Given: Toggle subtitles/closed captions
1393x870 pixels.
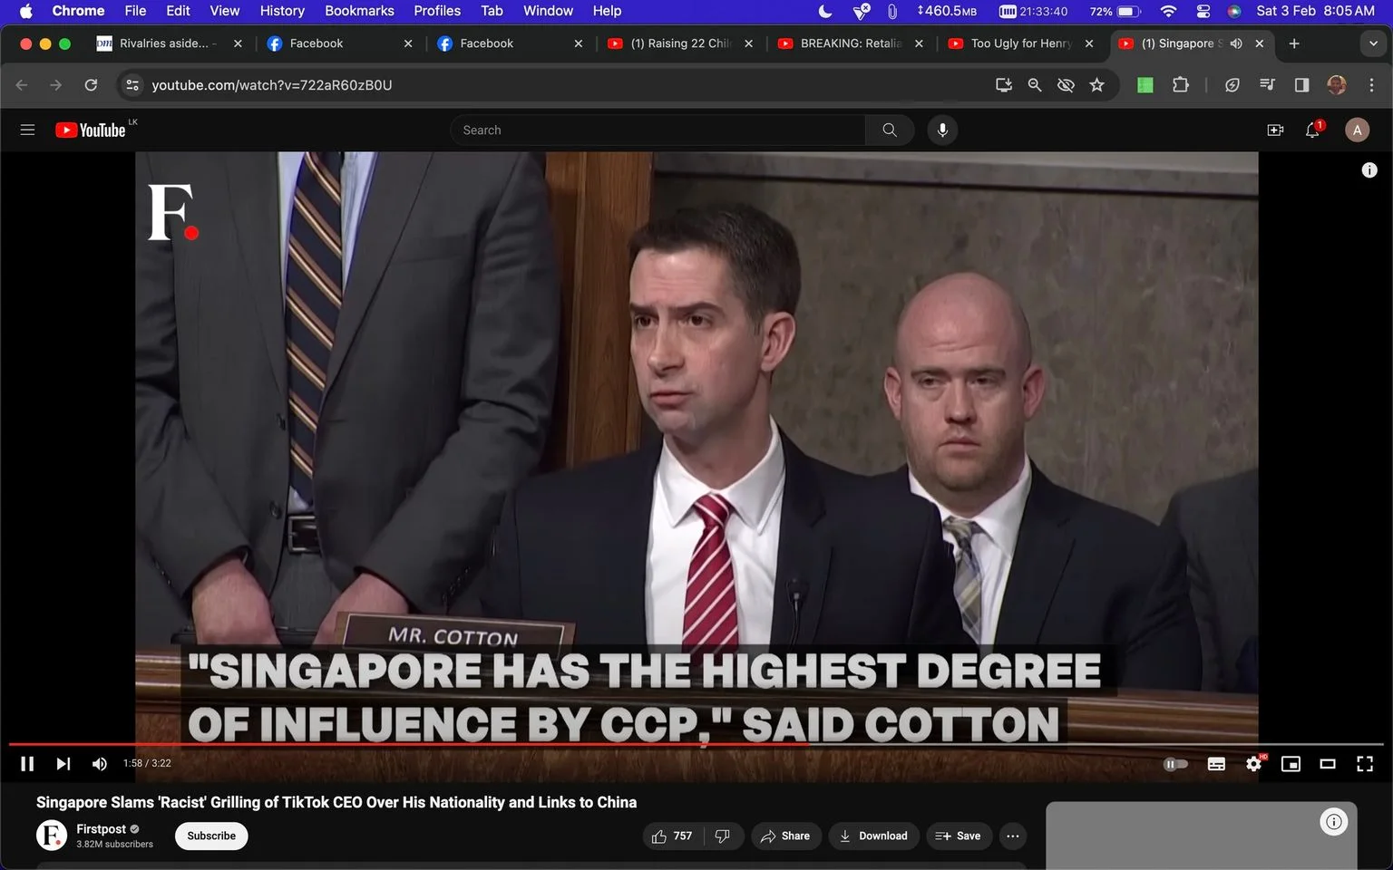Looking at the screenshot, I should point(1217,764).
